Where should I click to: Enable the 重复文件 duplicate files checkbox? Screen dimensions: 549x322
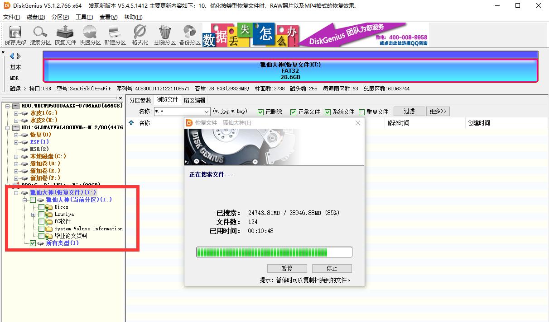point(361,112)
